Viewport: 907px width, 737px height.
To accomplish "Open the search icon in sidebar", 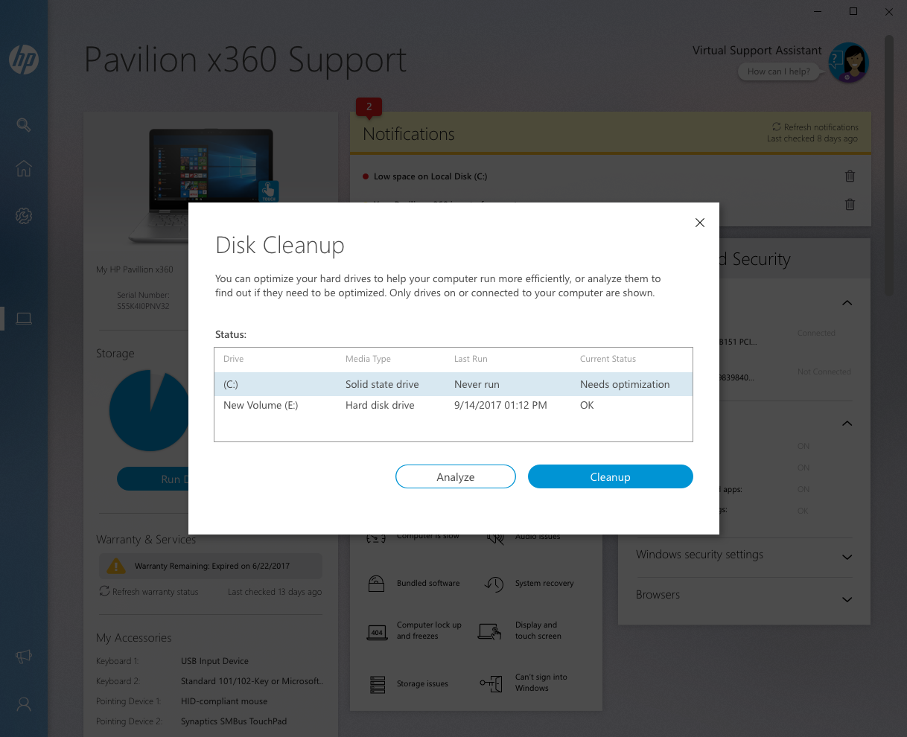I will click(24, 125).
